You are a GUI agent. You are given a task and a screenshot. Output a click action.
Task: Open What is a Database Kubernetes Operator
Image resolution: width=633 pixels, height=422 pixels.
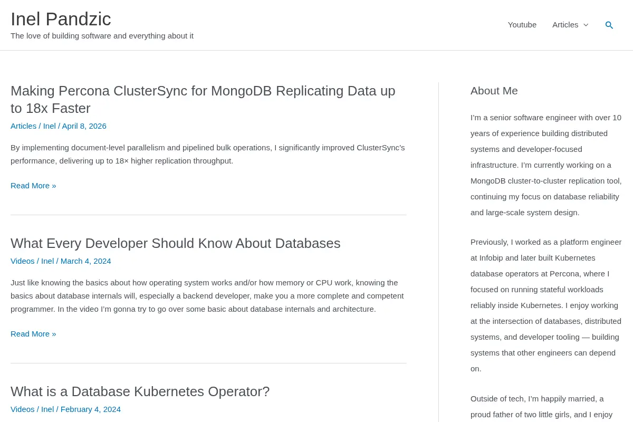140,391
